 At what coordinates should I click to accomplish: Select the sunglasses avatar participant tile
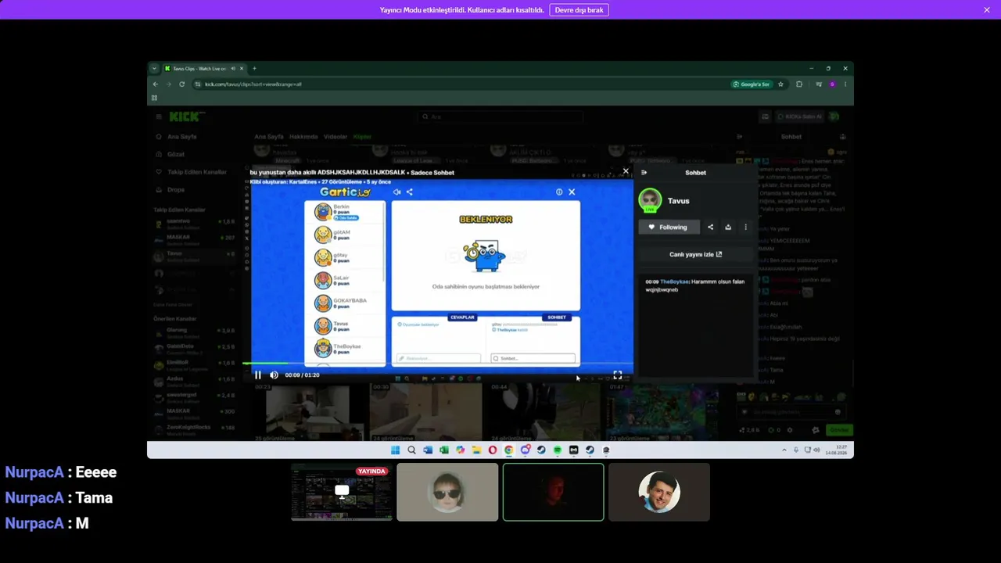click(447, 492)
